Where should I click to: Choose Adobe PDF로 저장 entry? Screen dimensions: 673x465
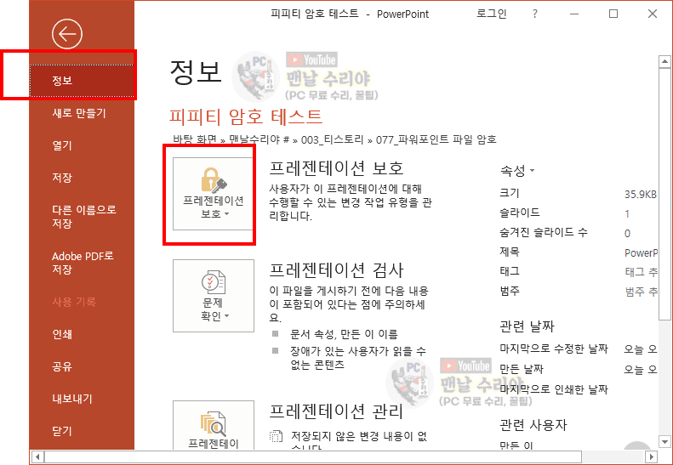coord(82,263)
